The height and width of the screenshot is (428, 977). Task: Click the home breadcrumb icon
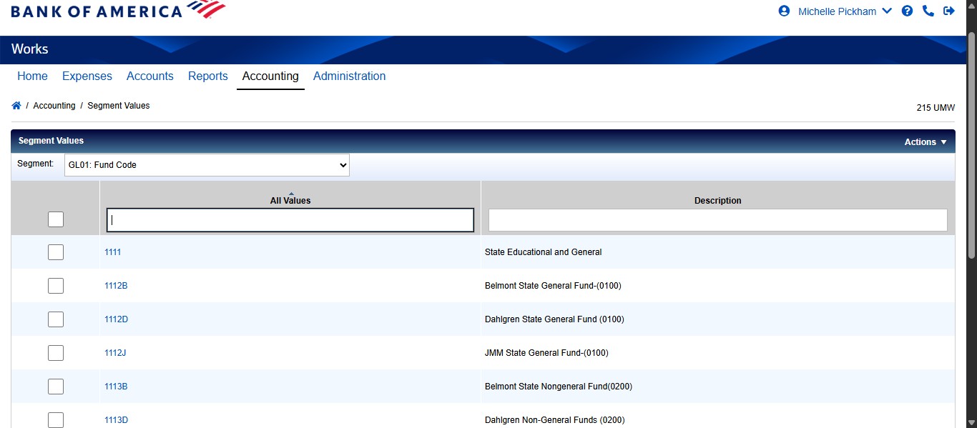(16, 104)
